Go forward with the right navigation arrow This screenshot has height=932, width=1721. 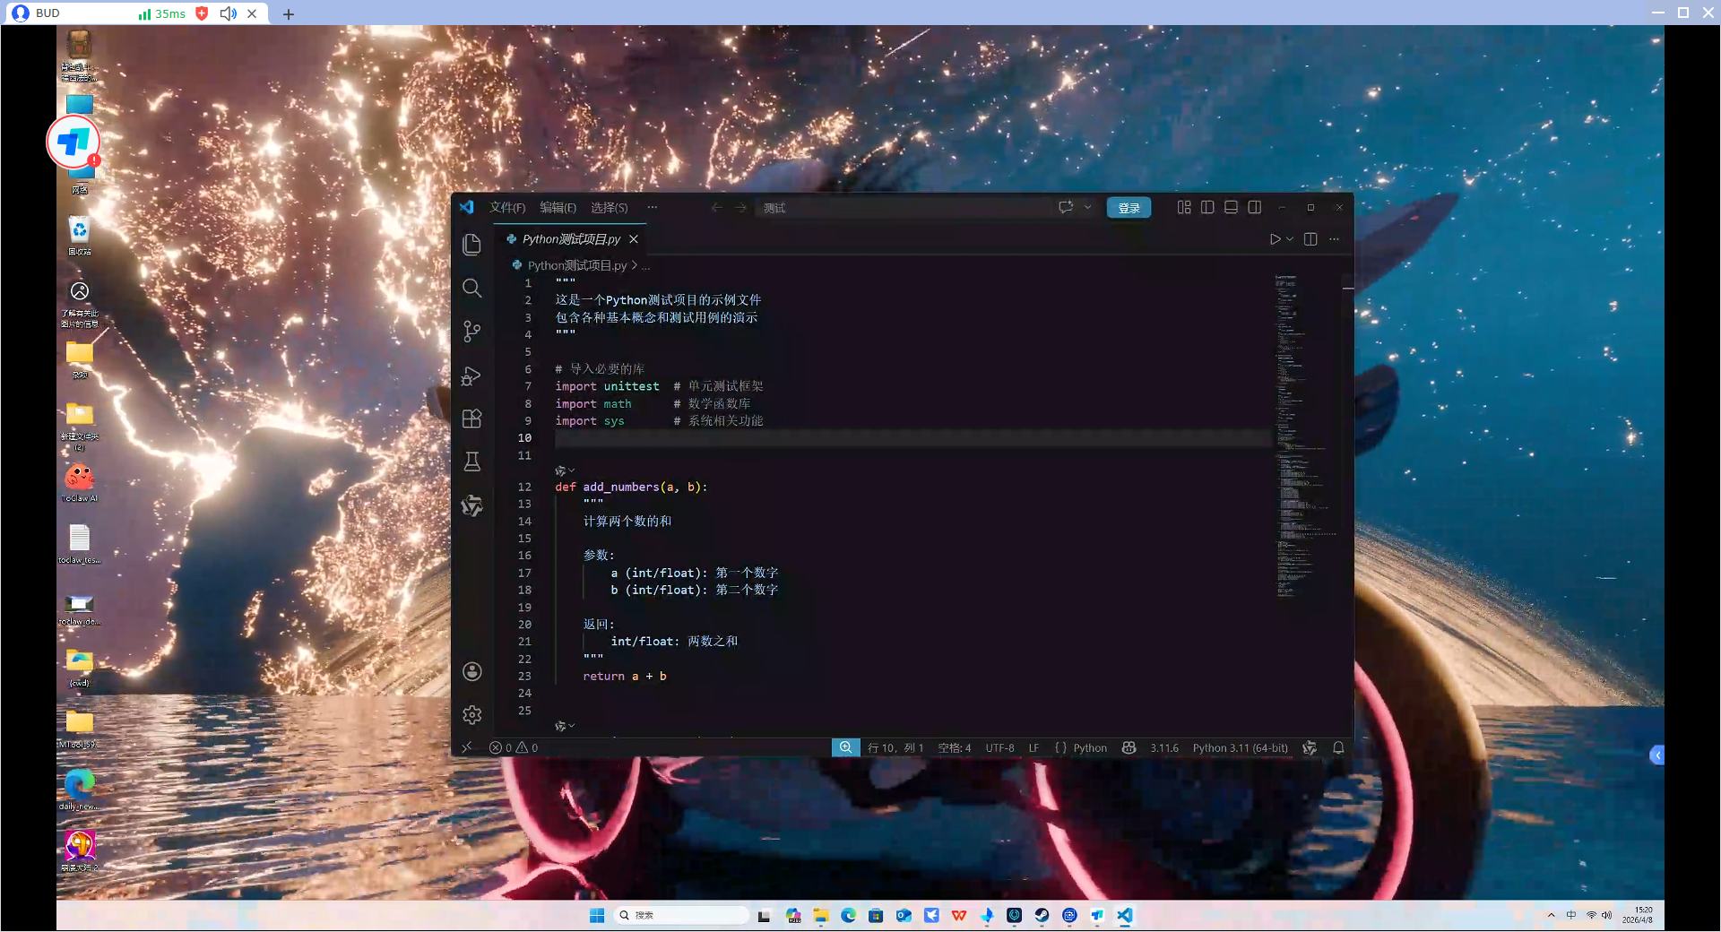coord(740,207)
